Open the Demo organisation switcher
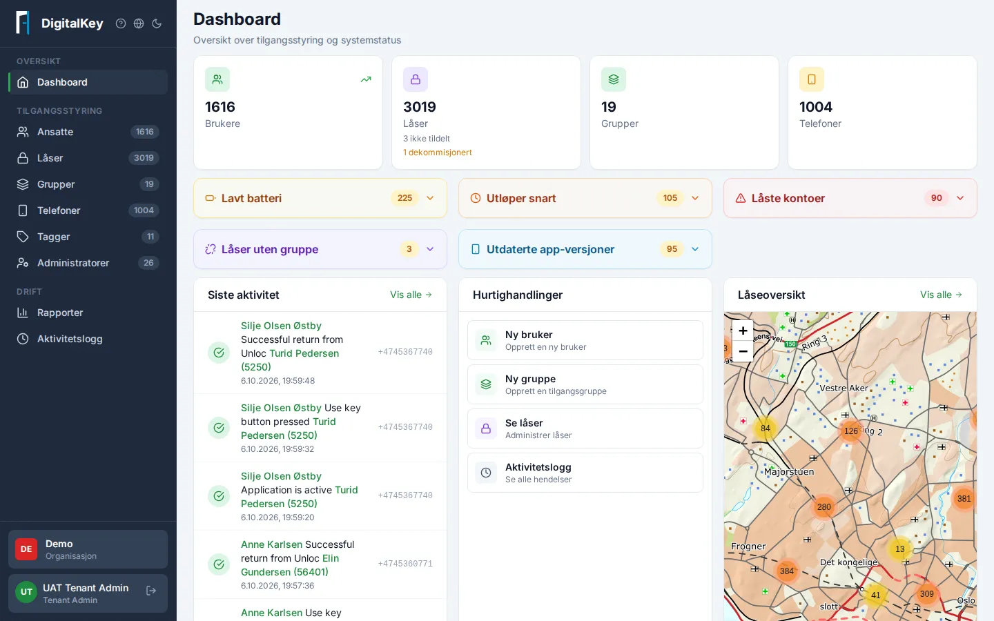Viewport: 994px width, 621px height. pyautogui.click(x=88, y=549)
